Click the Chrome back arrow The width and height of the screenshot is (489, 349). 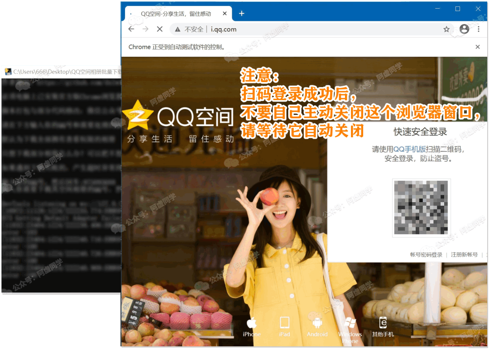pos(131,29)
